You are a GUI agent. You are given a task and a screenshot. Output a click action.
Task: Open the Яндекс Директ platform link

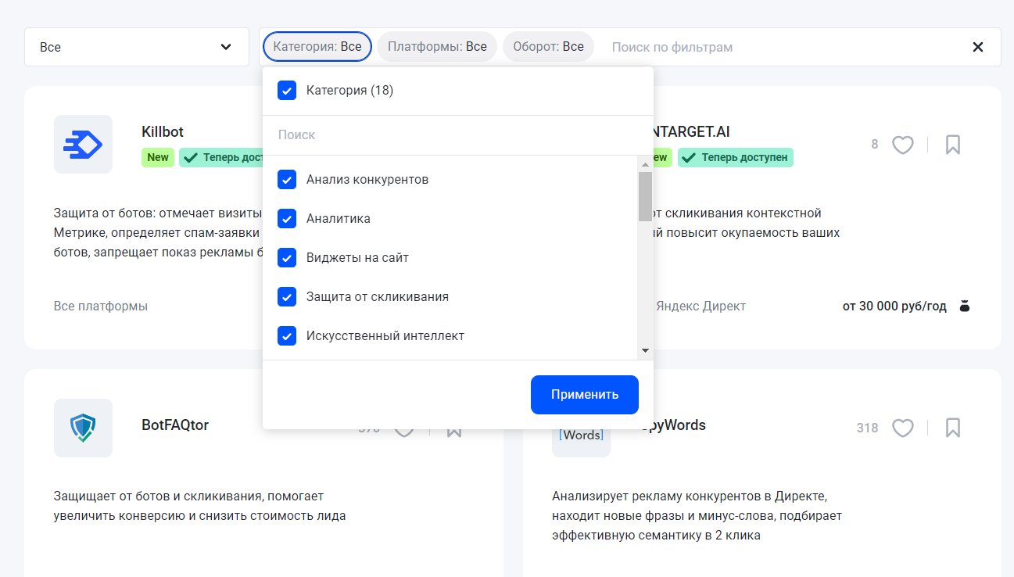click(x=699, y=306)
